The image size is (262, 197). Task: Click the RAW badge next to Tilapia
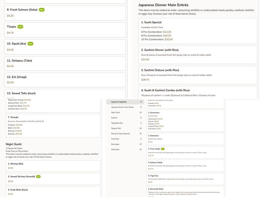click(20, 27)
